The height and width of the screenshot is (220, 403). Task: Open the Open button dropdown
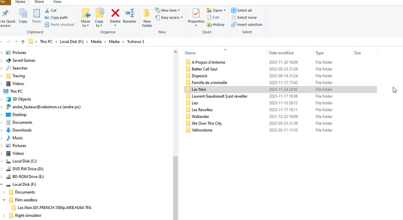click(x=224, y=10)
